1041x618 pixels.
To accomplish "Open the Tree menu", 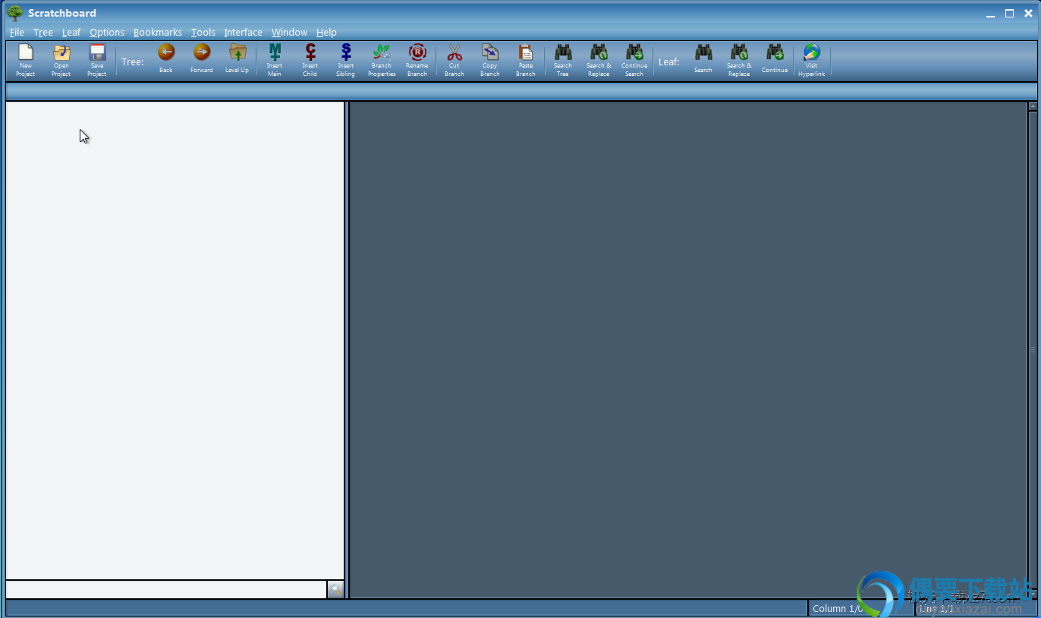I will (x=43, y=33).
